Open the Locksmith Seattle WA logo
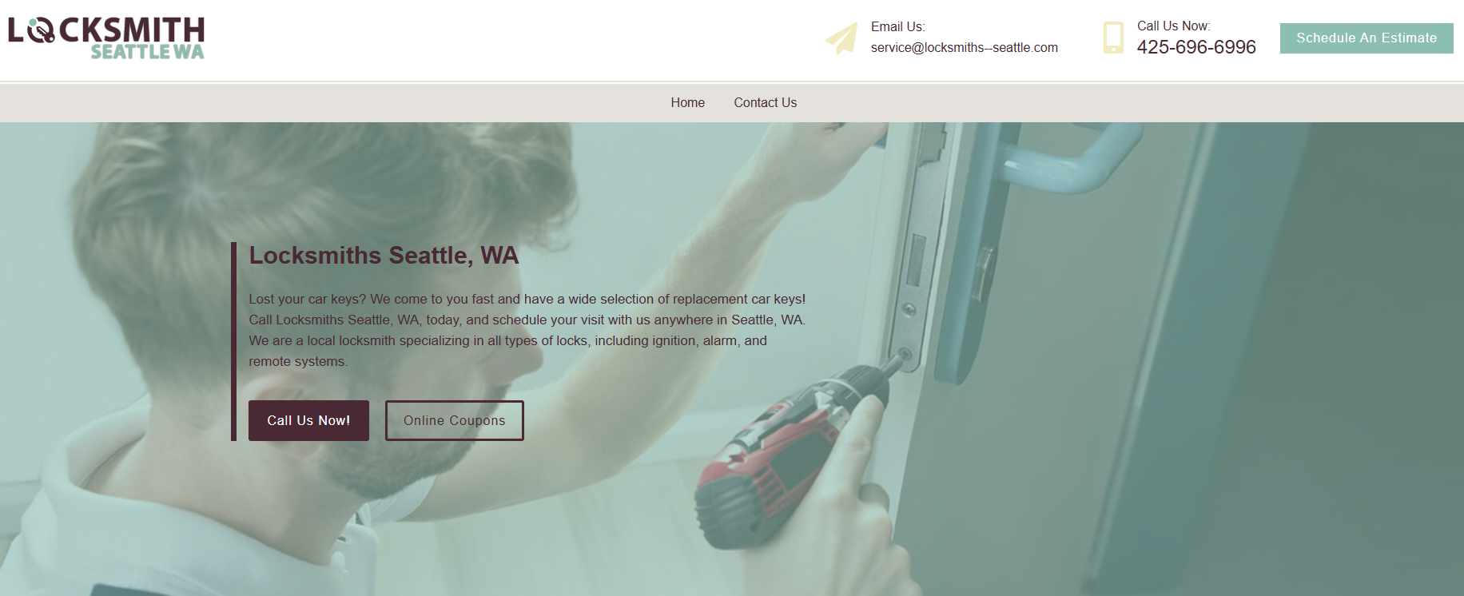The height and width of the screenshot is (596, 1464). (106, 38)
